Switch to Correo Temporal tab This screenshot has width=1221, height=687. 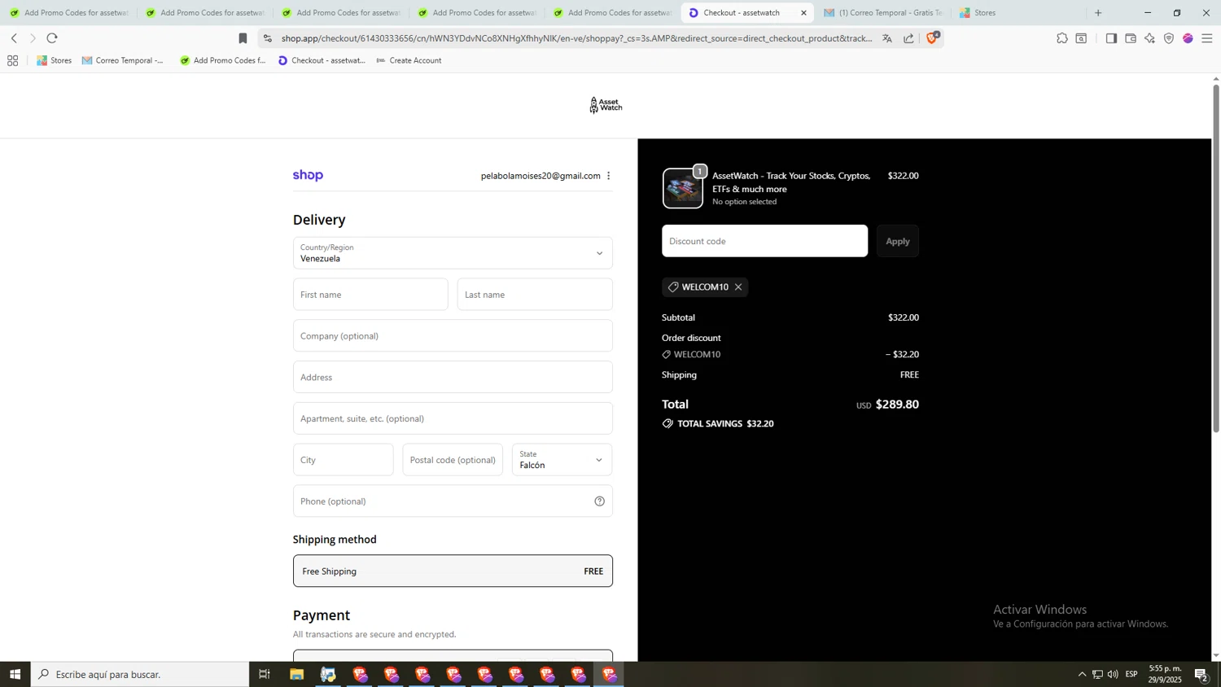click(x=883, y=13)
